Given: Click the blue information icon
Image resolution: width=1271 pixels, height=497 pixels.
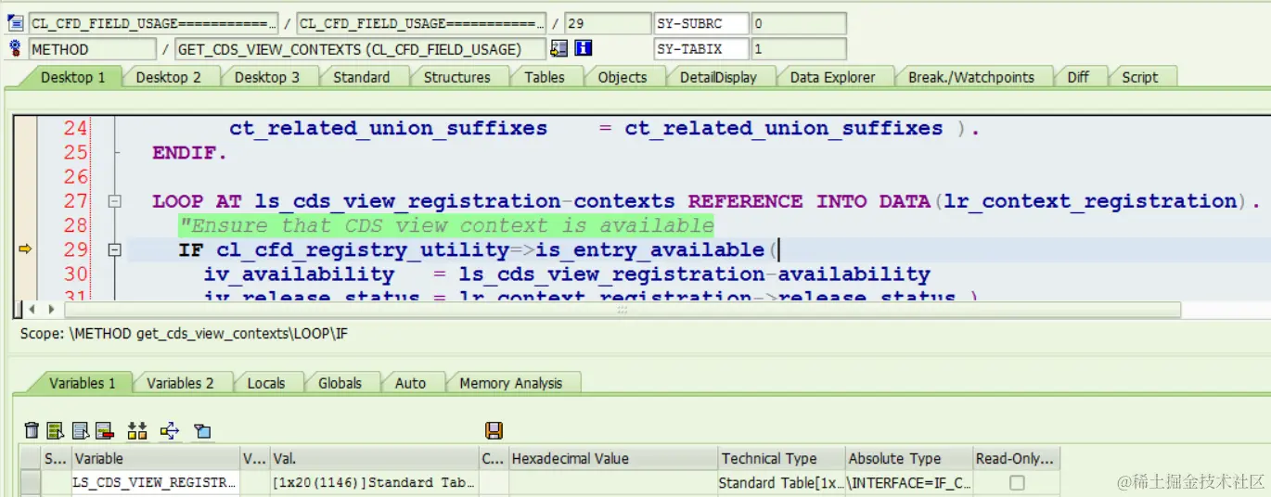Looking at the screenshot, I should pyautogui.click(x=584, y=48).
